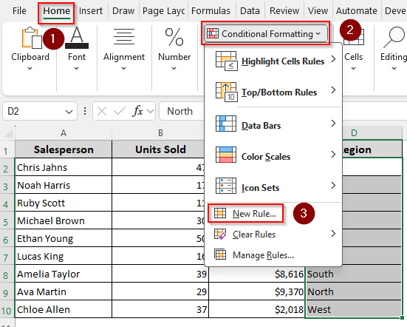Switch to the Review tab
Viewport: 407px width, 327px height.
click(x=284, y=11)
